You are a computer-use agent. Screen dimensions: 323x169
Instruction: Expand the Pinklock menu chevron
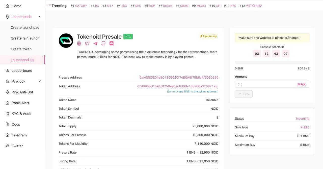click(x=40, y=81)
